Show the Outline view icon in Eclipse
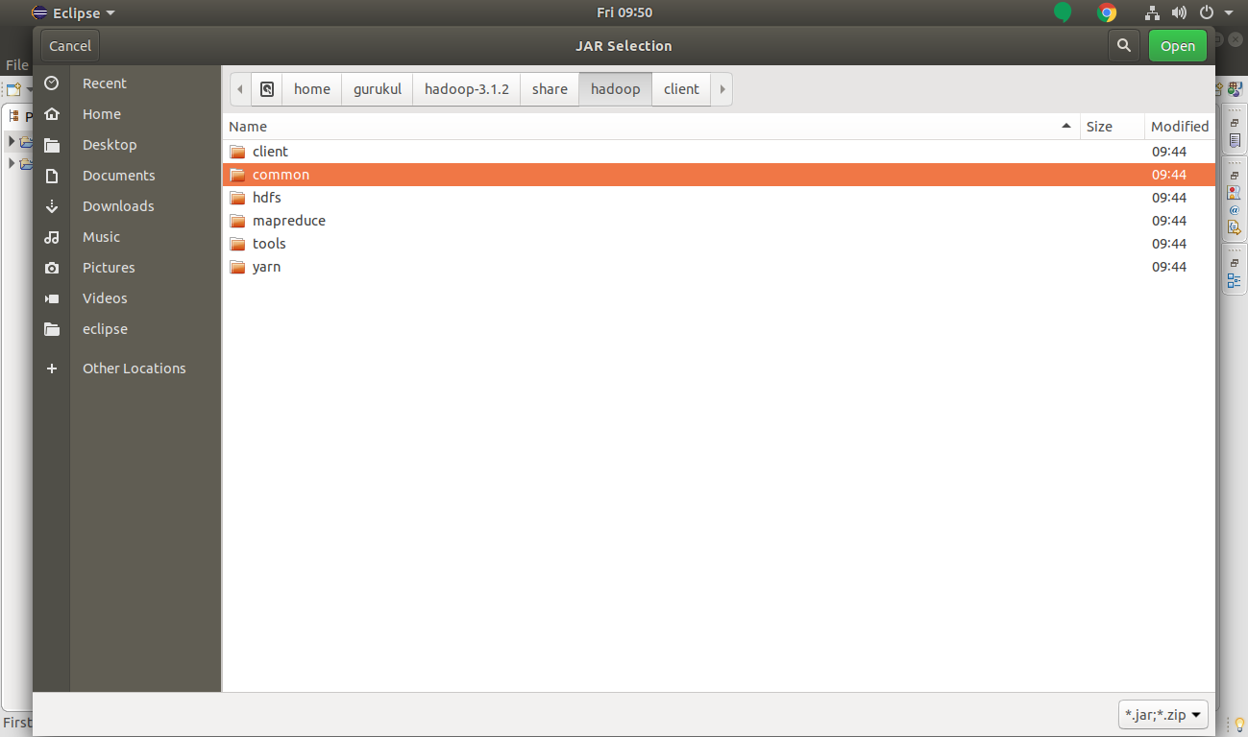The width and height of the screenshot is (1248, 737). pos(1235,280)
